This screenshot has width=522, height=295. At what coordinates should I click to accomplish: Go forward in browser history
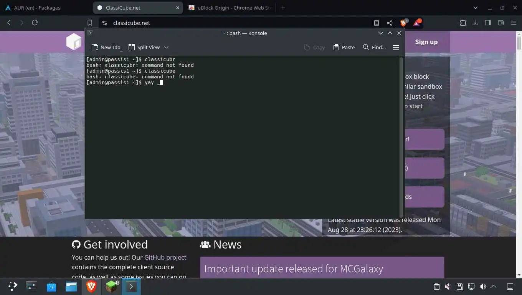pos(21,23)
